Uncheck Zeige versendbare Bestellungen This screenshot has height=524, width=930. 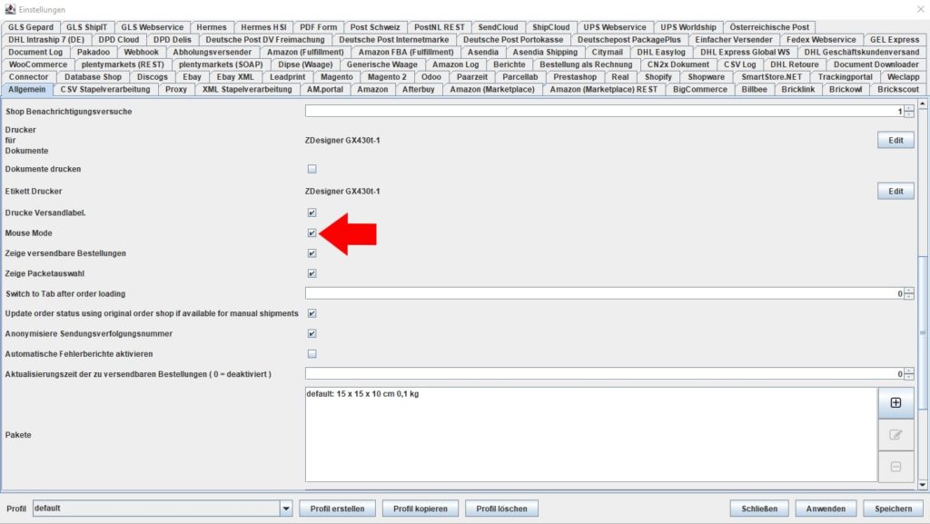point(312,253)
